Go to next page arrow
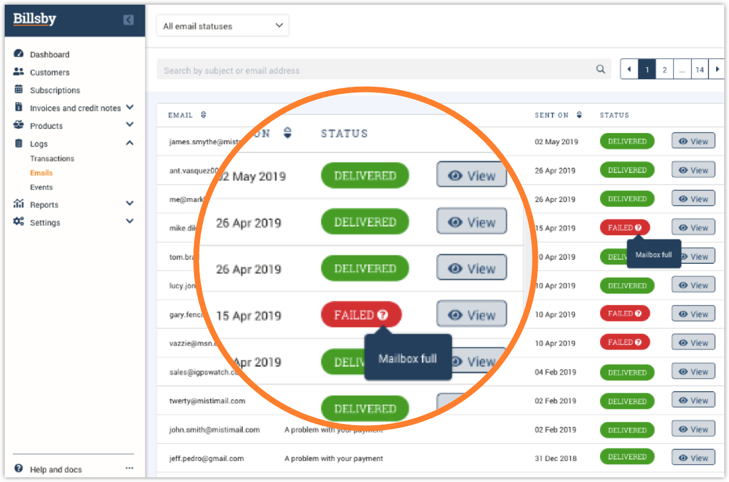The image size is (729, 482). (x=717, y=69)
